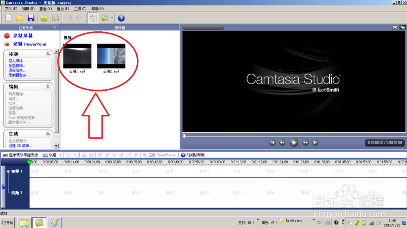The height and width of the screenshot is (228, 407).
Task: Open the 播放 menu
Action: click(63, 9)
